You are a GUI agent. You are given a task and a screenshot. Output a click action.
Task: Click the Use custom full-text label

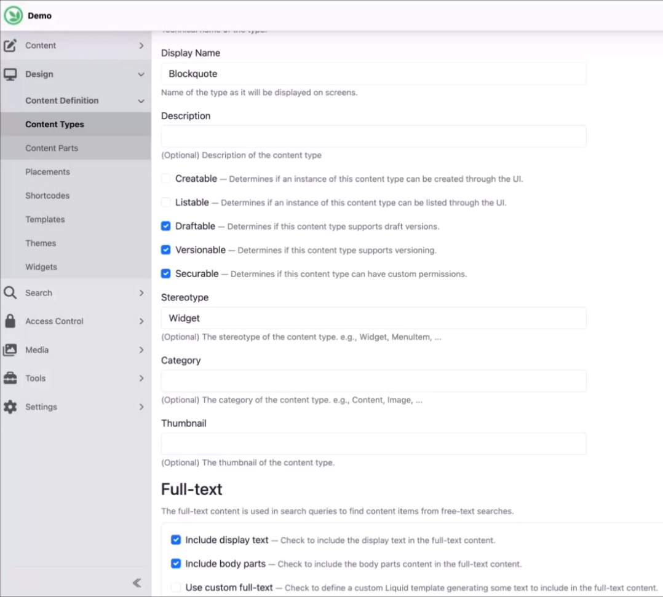[229, 587]
